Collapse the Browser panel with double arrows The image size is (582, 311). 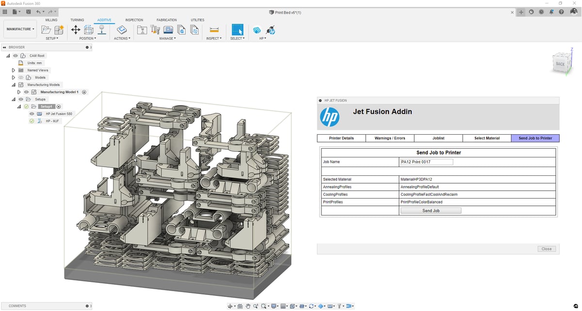4,47
